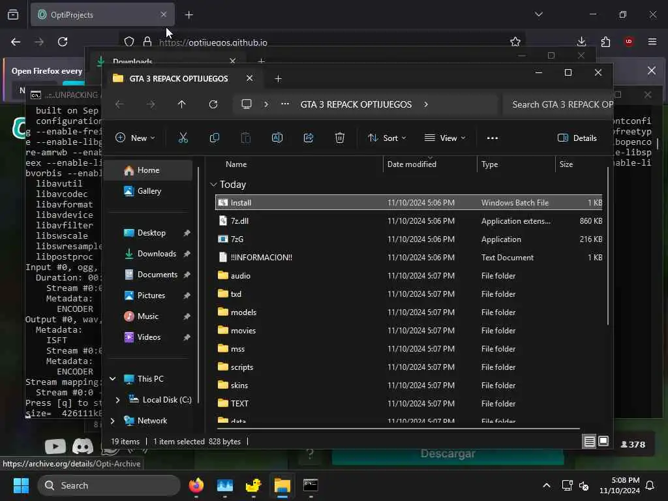
Task: Expand Local Disk (C:) tree node
Action: 117,400
